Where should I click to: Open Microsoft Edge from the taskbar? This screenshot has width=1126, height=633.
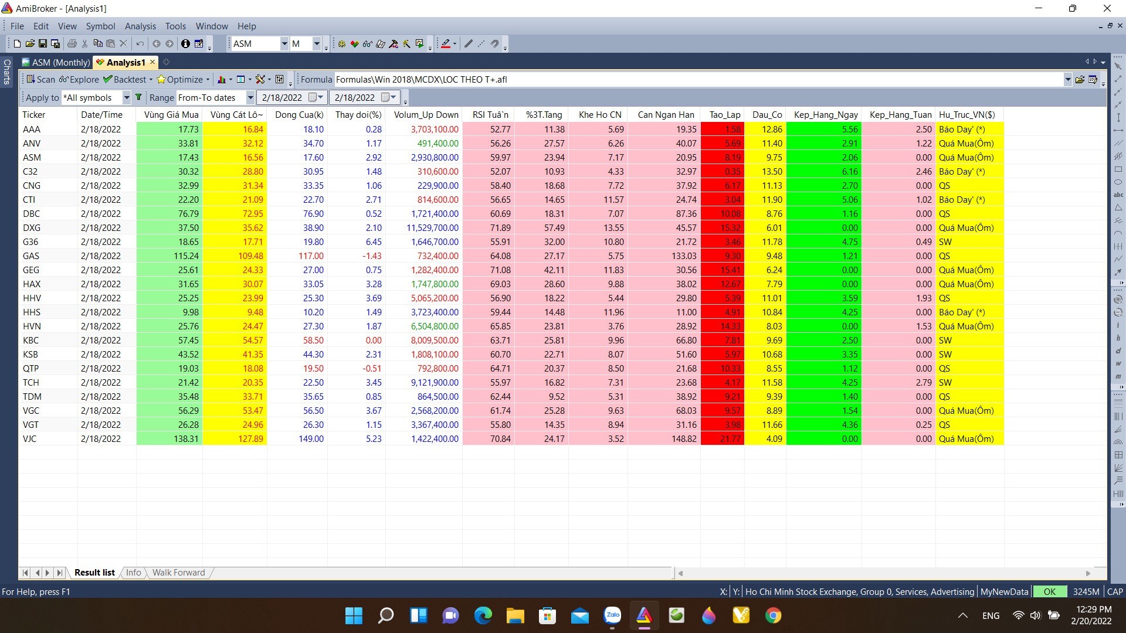point(483,615)
